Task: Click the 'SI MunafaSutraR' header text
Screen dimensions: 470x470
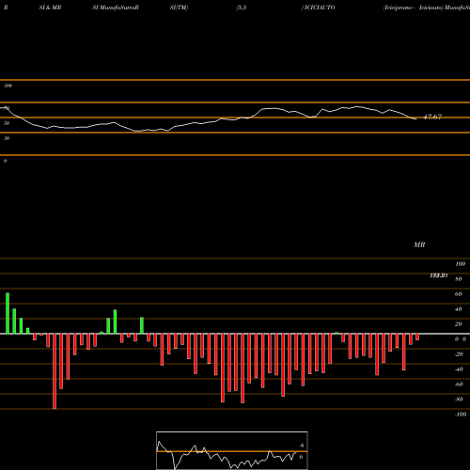Action: point(116,8)
